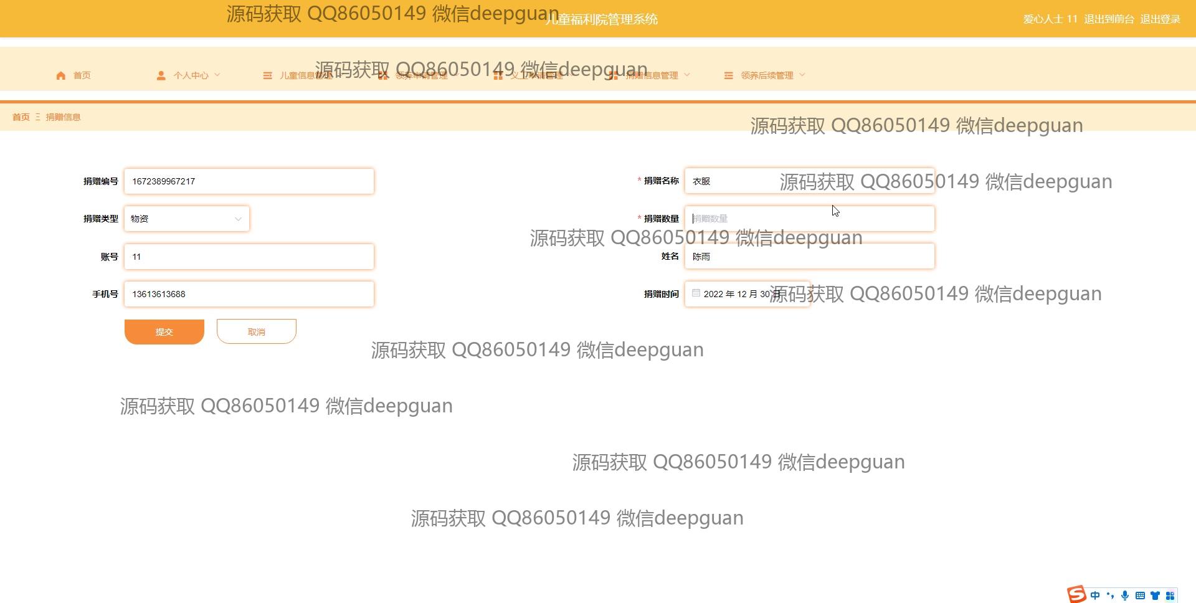Image resolution: width=1196 pixels, height=603 pixels.
Task: Click the Sogou input method logo
Action: pyautogui.click(x=1076, y=595)
